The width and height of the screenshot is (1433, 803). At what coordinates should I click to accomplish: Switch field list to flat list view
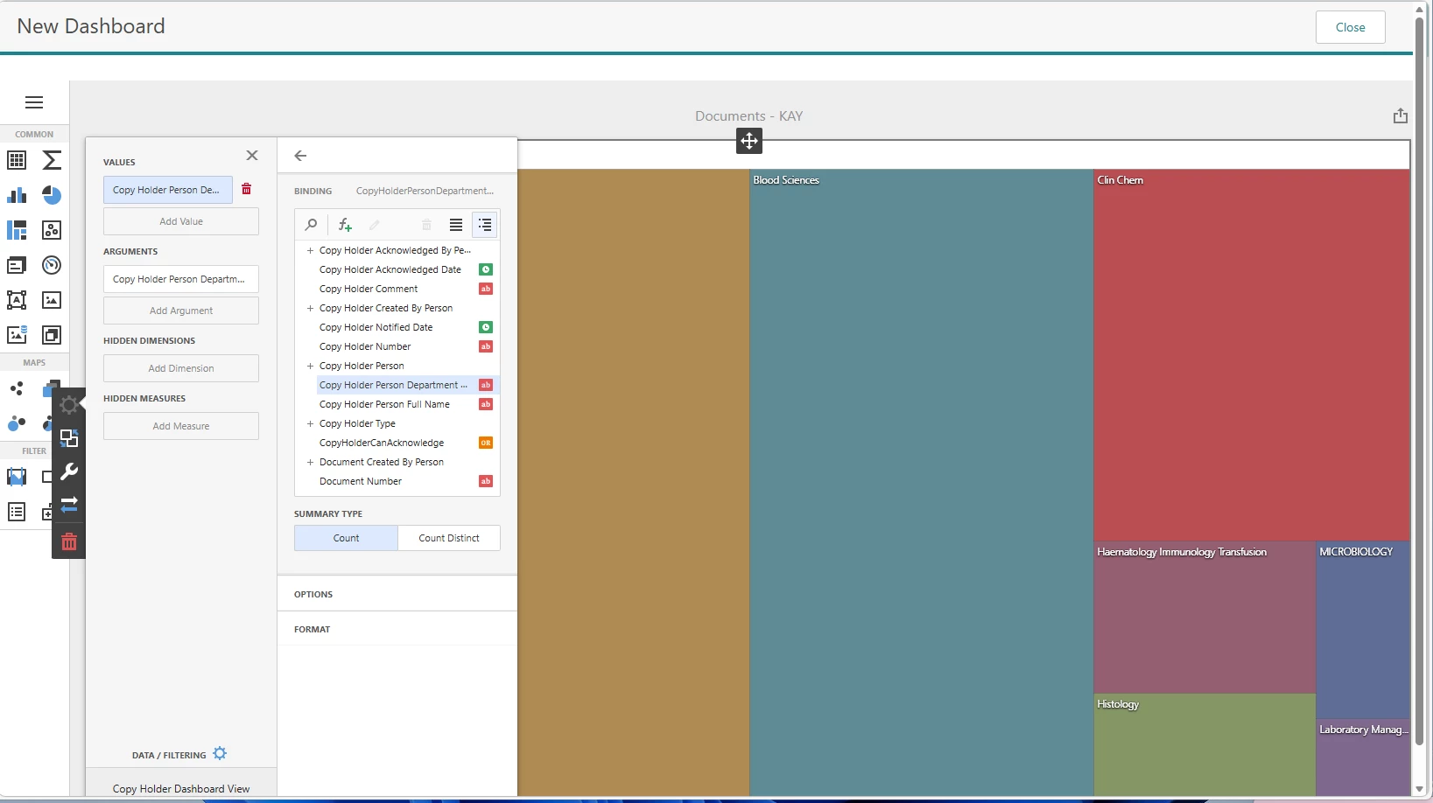456,225
